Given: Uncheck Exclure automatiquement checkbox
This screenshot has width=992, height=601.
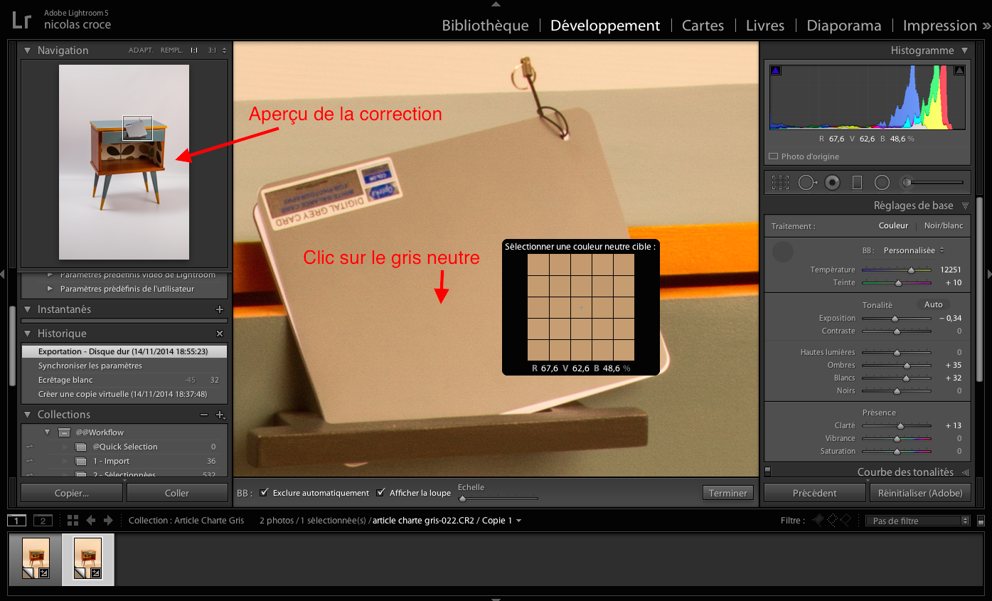Looking at the screenshot, I should [265, 493].
